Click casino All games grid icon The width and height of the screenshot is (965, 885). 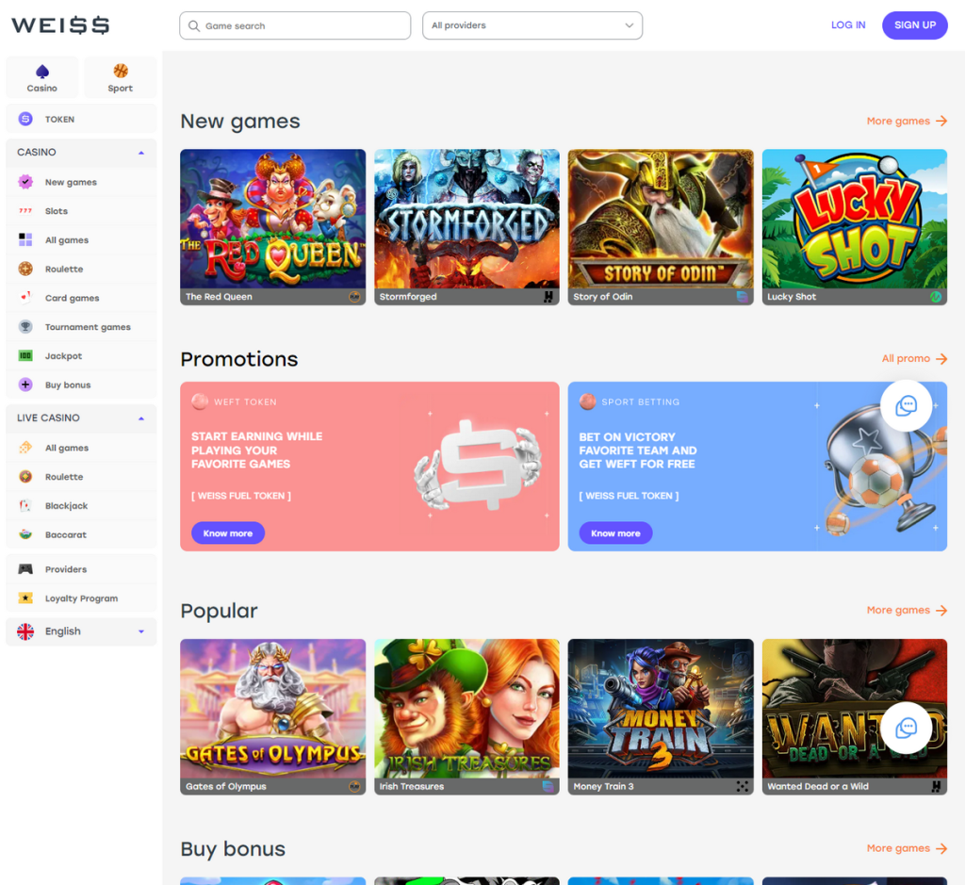(x=25, y=239)
